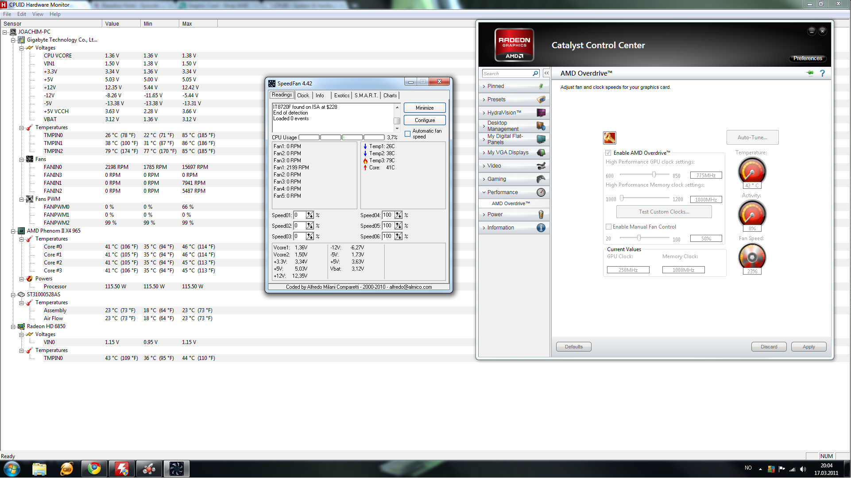Click the Apply button in Catalyst
Viewport: 851px width, 478px height.
click(x=808, y=347)
